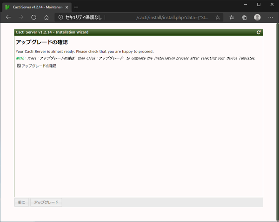The height and width of the screenshot is (222, 279).
Task: Open the browser profile avatar
Action: point(257,17)
